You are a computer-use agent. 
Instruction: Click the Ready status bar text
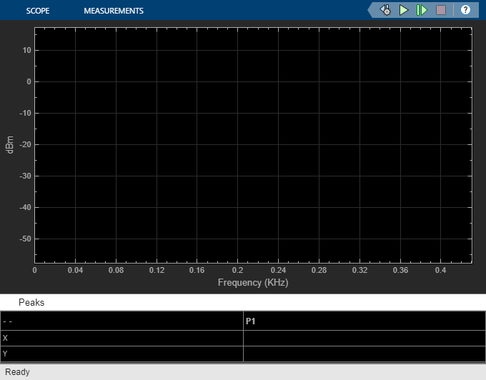coord(17,372)
